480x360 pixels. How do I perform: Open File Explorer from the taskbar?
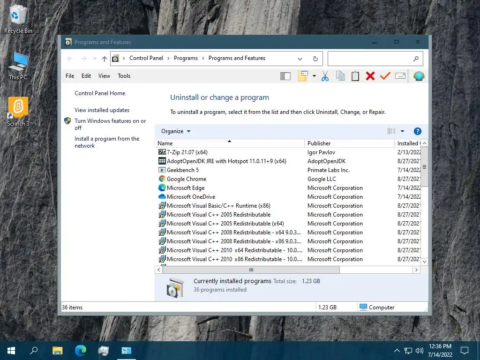pos(57,351)
